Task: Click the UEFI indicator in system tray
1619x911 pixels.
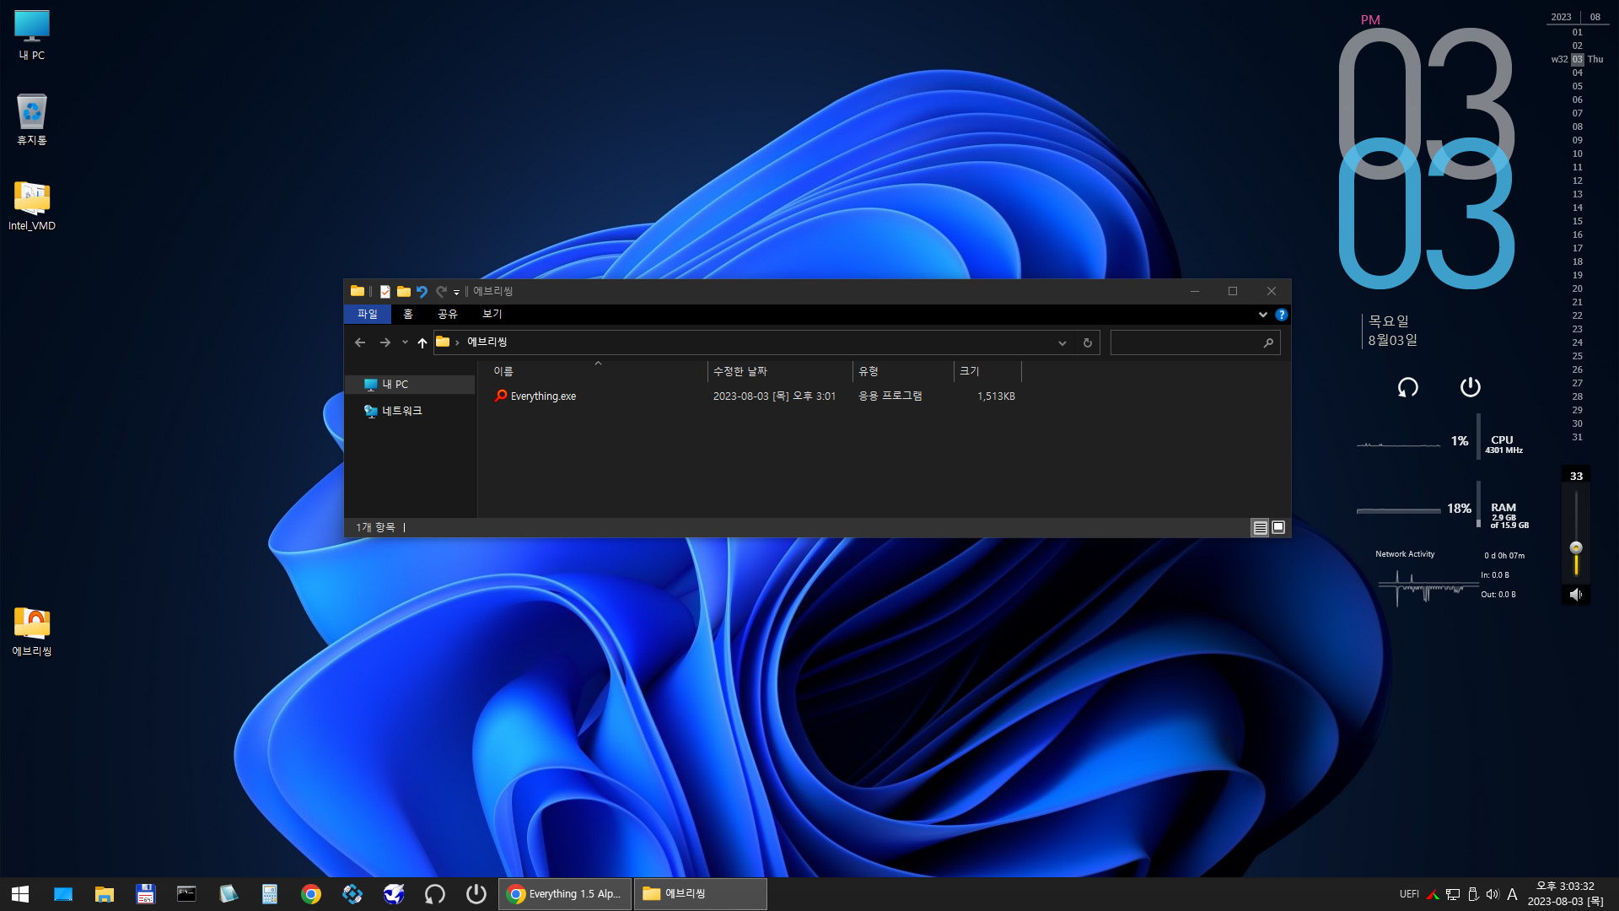Action: (1409, 894)
